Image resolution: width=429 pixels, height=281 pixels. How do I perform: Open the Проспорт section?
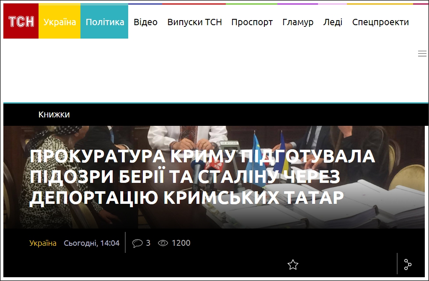click(252, 22)
